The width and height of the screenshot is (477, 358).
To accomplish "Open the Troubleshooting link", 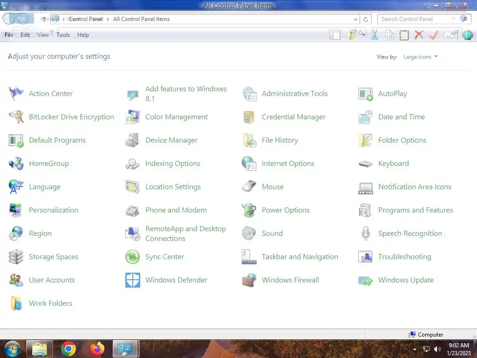I will click(x=405, y=257).
